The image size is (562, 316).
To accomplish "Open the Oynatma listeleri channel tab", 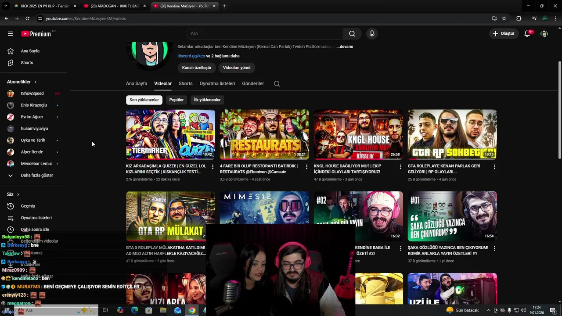I will point(217,83).
